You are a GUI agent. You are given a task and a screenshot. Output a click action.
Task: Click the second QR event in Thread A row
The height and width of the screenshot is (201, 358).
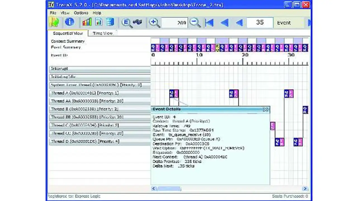231,94
